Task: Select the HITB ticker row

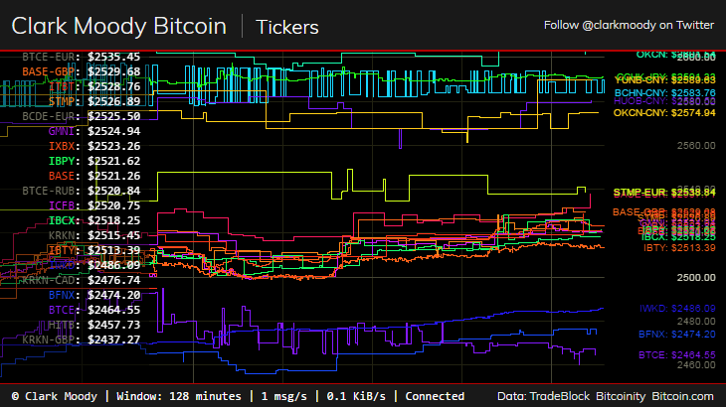Action: tap(94, 325)
